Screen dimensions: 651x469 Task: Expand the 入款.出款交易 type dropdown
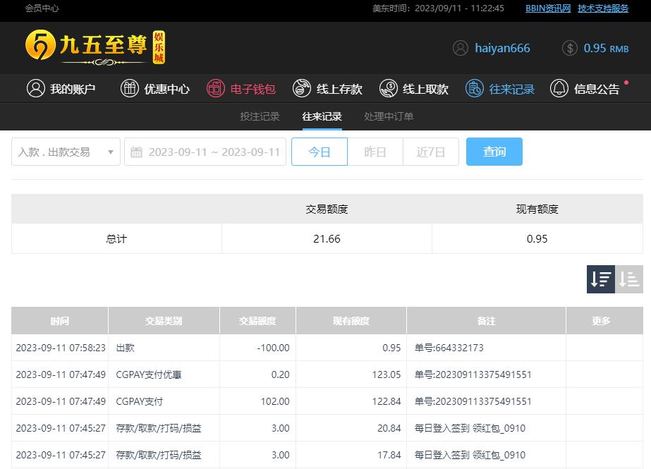click(x=66, y=152)
